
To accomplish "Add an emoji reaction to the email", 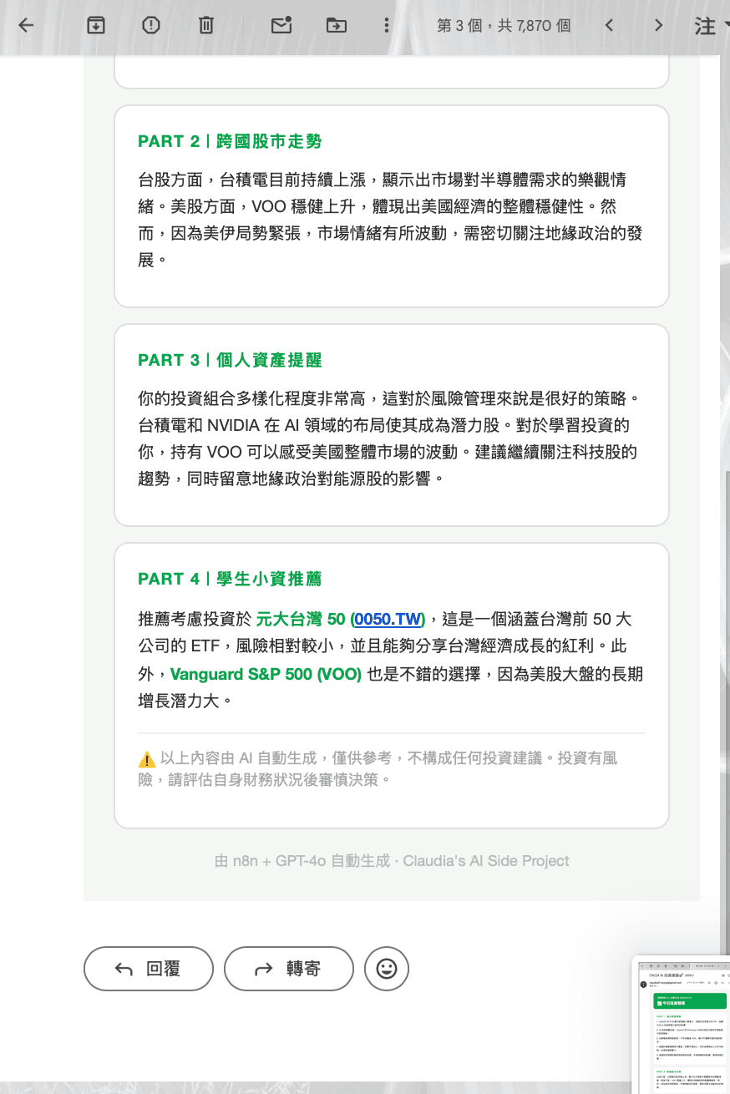I will (x=386, y=969).
